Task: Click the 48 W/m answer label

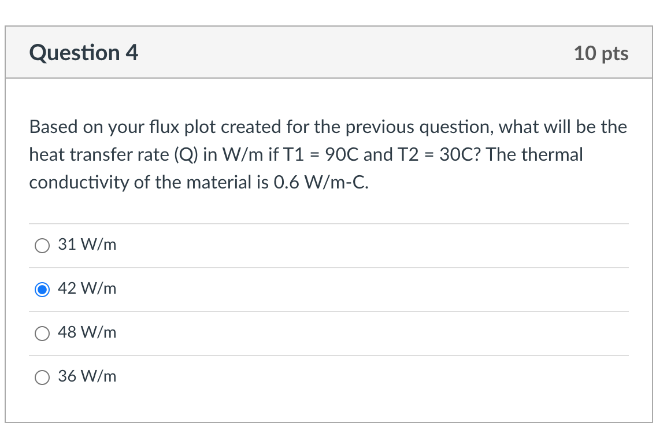Action: [87, 332]
